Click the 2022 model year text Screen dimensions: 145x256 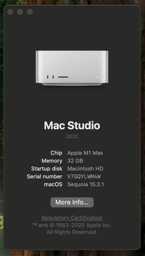pos(72,136)
